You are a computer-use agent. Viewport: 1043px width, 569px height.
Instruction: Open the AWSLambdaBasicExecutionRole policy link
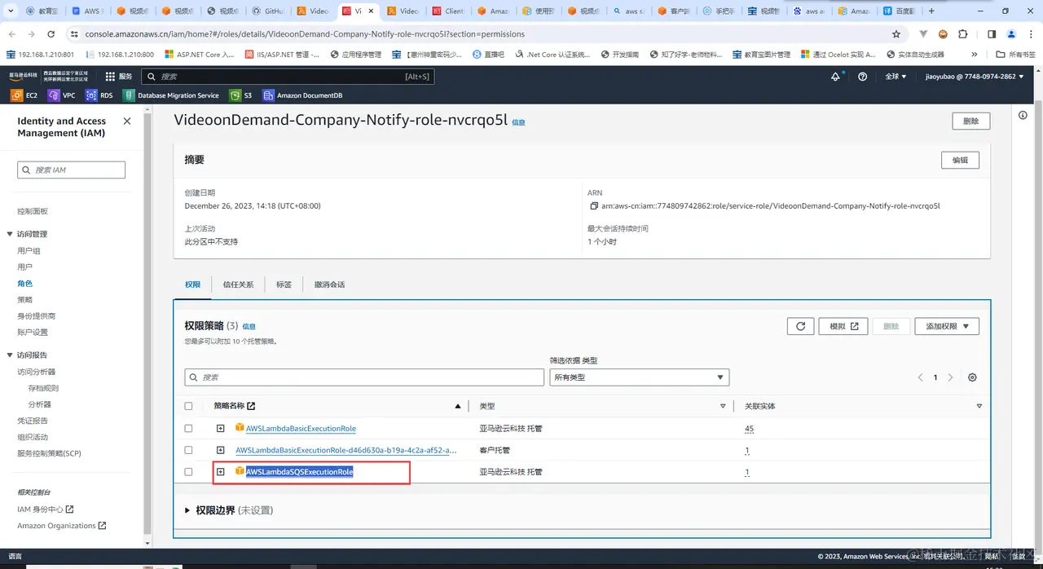pos(301,428)
